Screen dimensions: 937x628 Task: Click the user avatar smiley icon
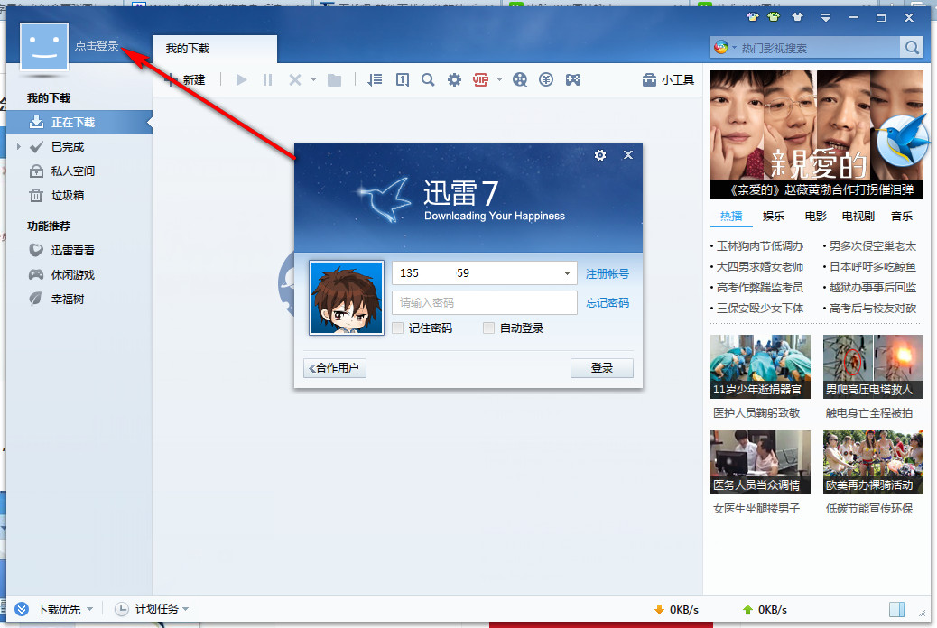[44, 47]
